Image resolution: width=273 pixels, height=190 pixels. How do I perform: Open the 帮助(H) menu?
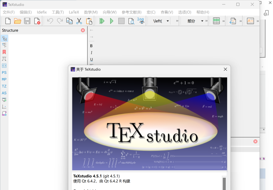[x=203, y=12]
